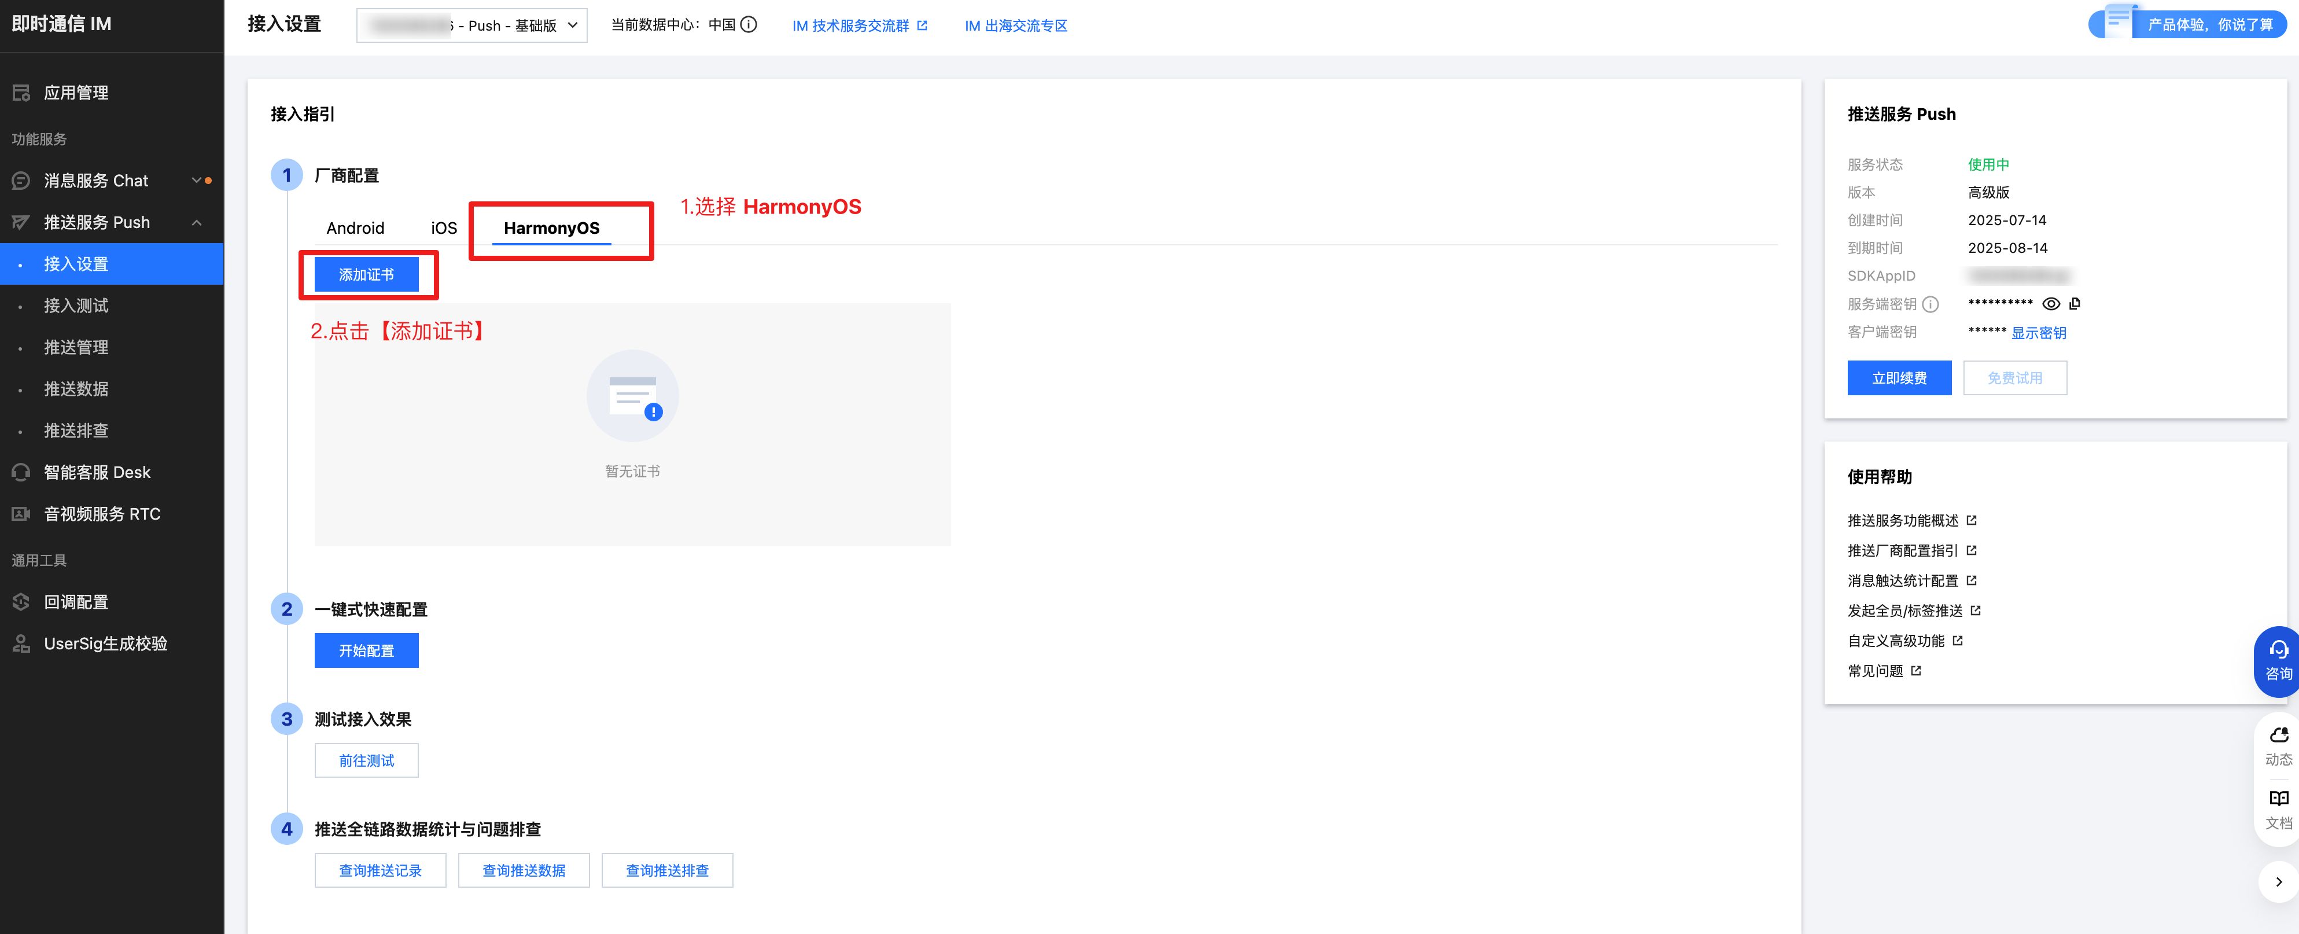The image size is (2299, 934).
Task: Click the eye icon to reveal server key
Action: [2051, 304]
